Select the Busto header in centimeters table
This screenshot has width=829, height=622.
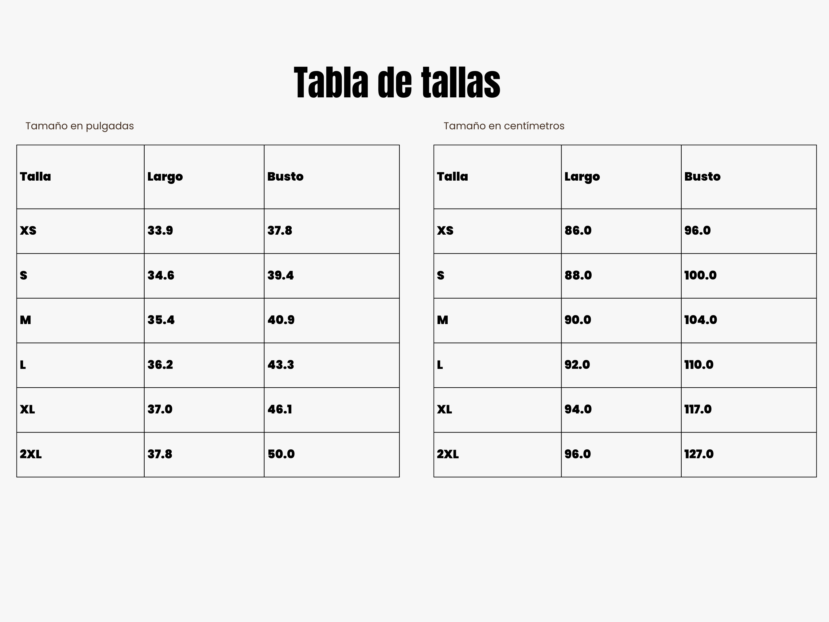tap(702, 177)
